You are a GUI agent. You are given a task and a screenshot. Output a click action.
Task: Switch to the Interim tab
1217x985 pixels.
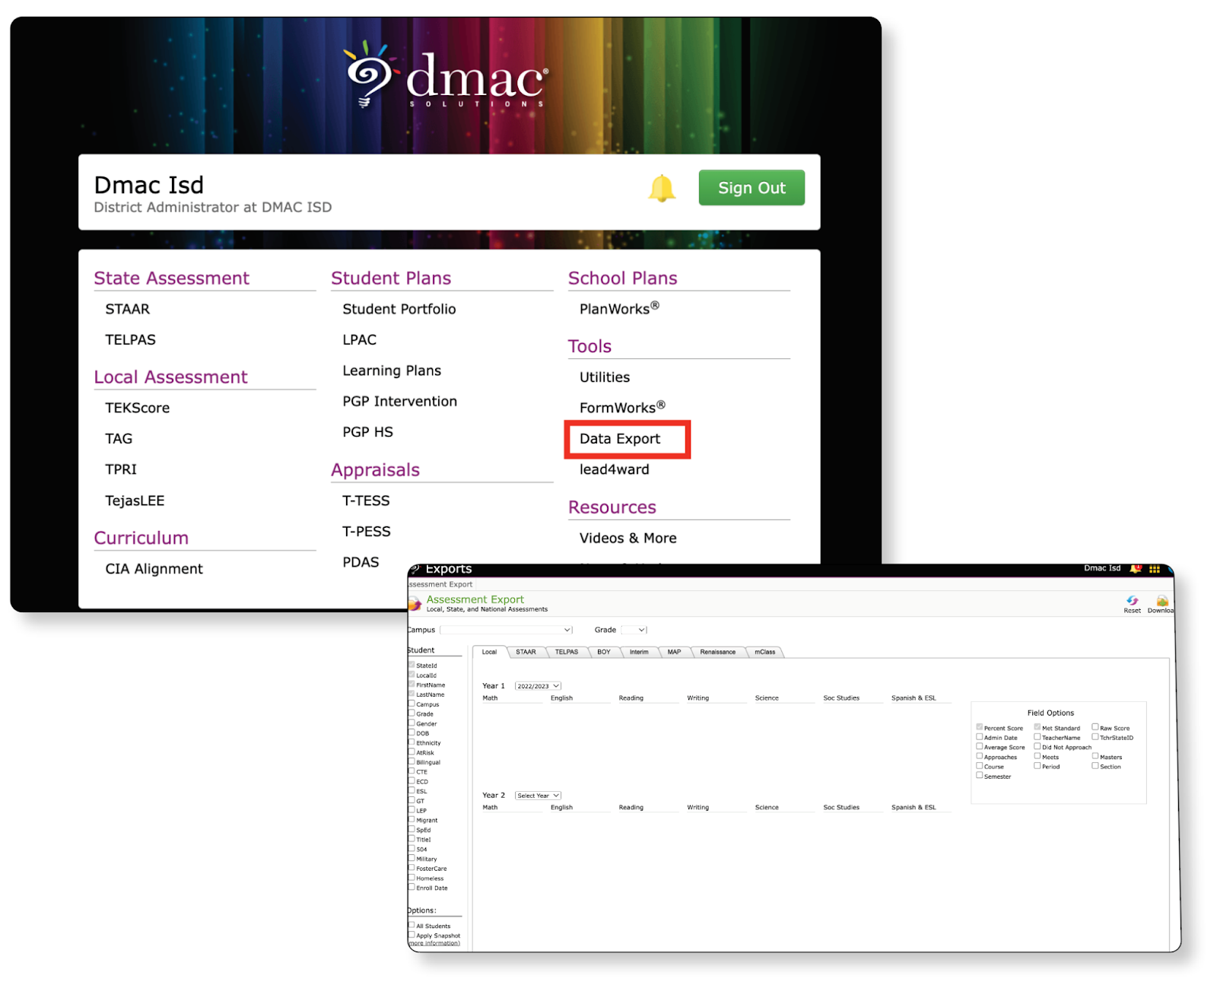pos(639,652)
